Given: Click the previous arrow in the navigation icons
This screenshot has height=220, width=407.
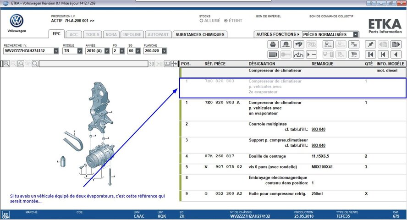Looking at the screenshot, I should (395, 55).
